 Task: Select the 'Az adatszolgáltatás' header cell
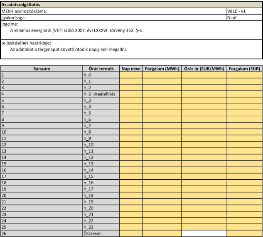[131, 5]
